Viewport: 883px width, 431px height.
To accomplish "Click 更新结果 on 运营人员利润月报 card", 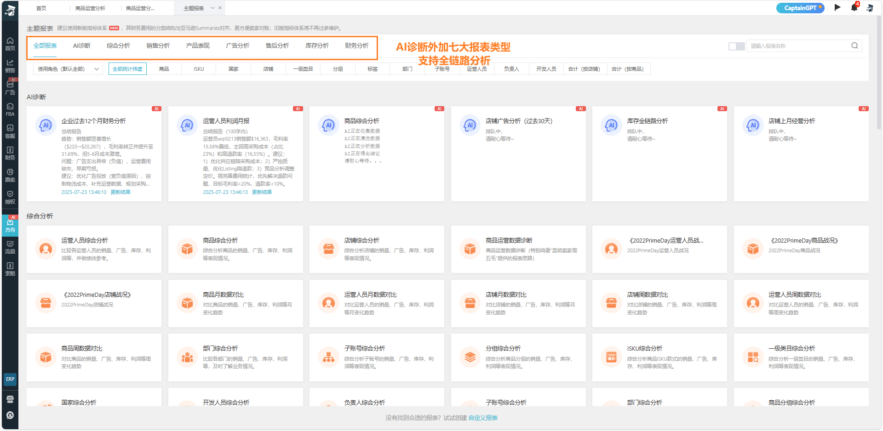I will [262, 192].
